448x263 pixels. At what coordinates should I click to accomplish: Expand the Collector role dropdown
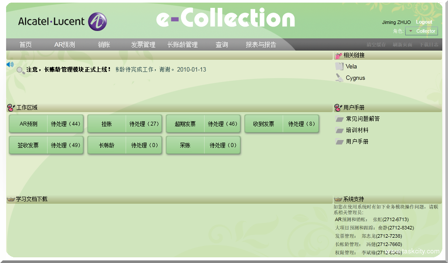410,31
